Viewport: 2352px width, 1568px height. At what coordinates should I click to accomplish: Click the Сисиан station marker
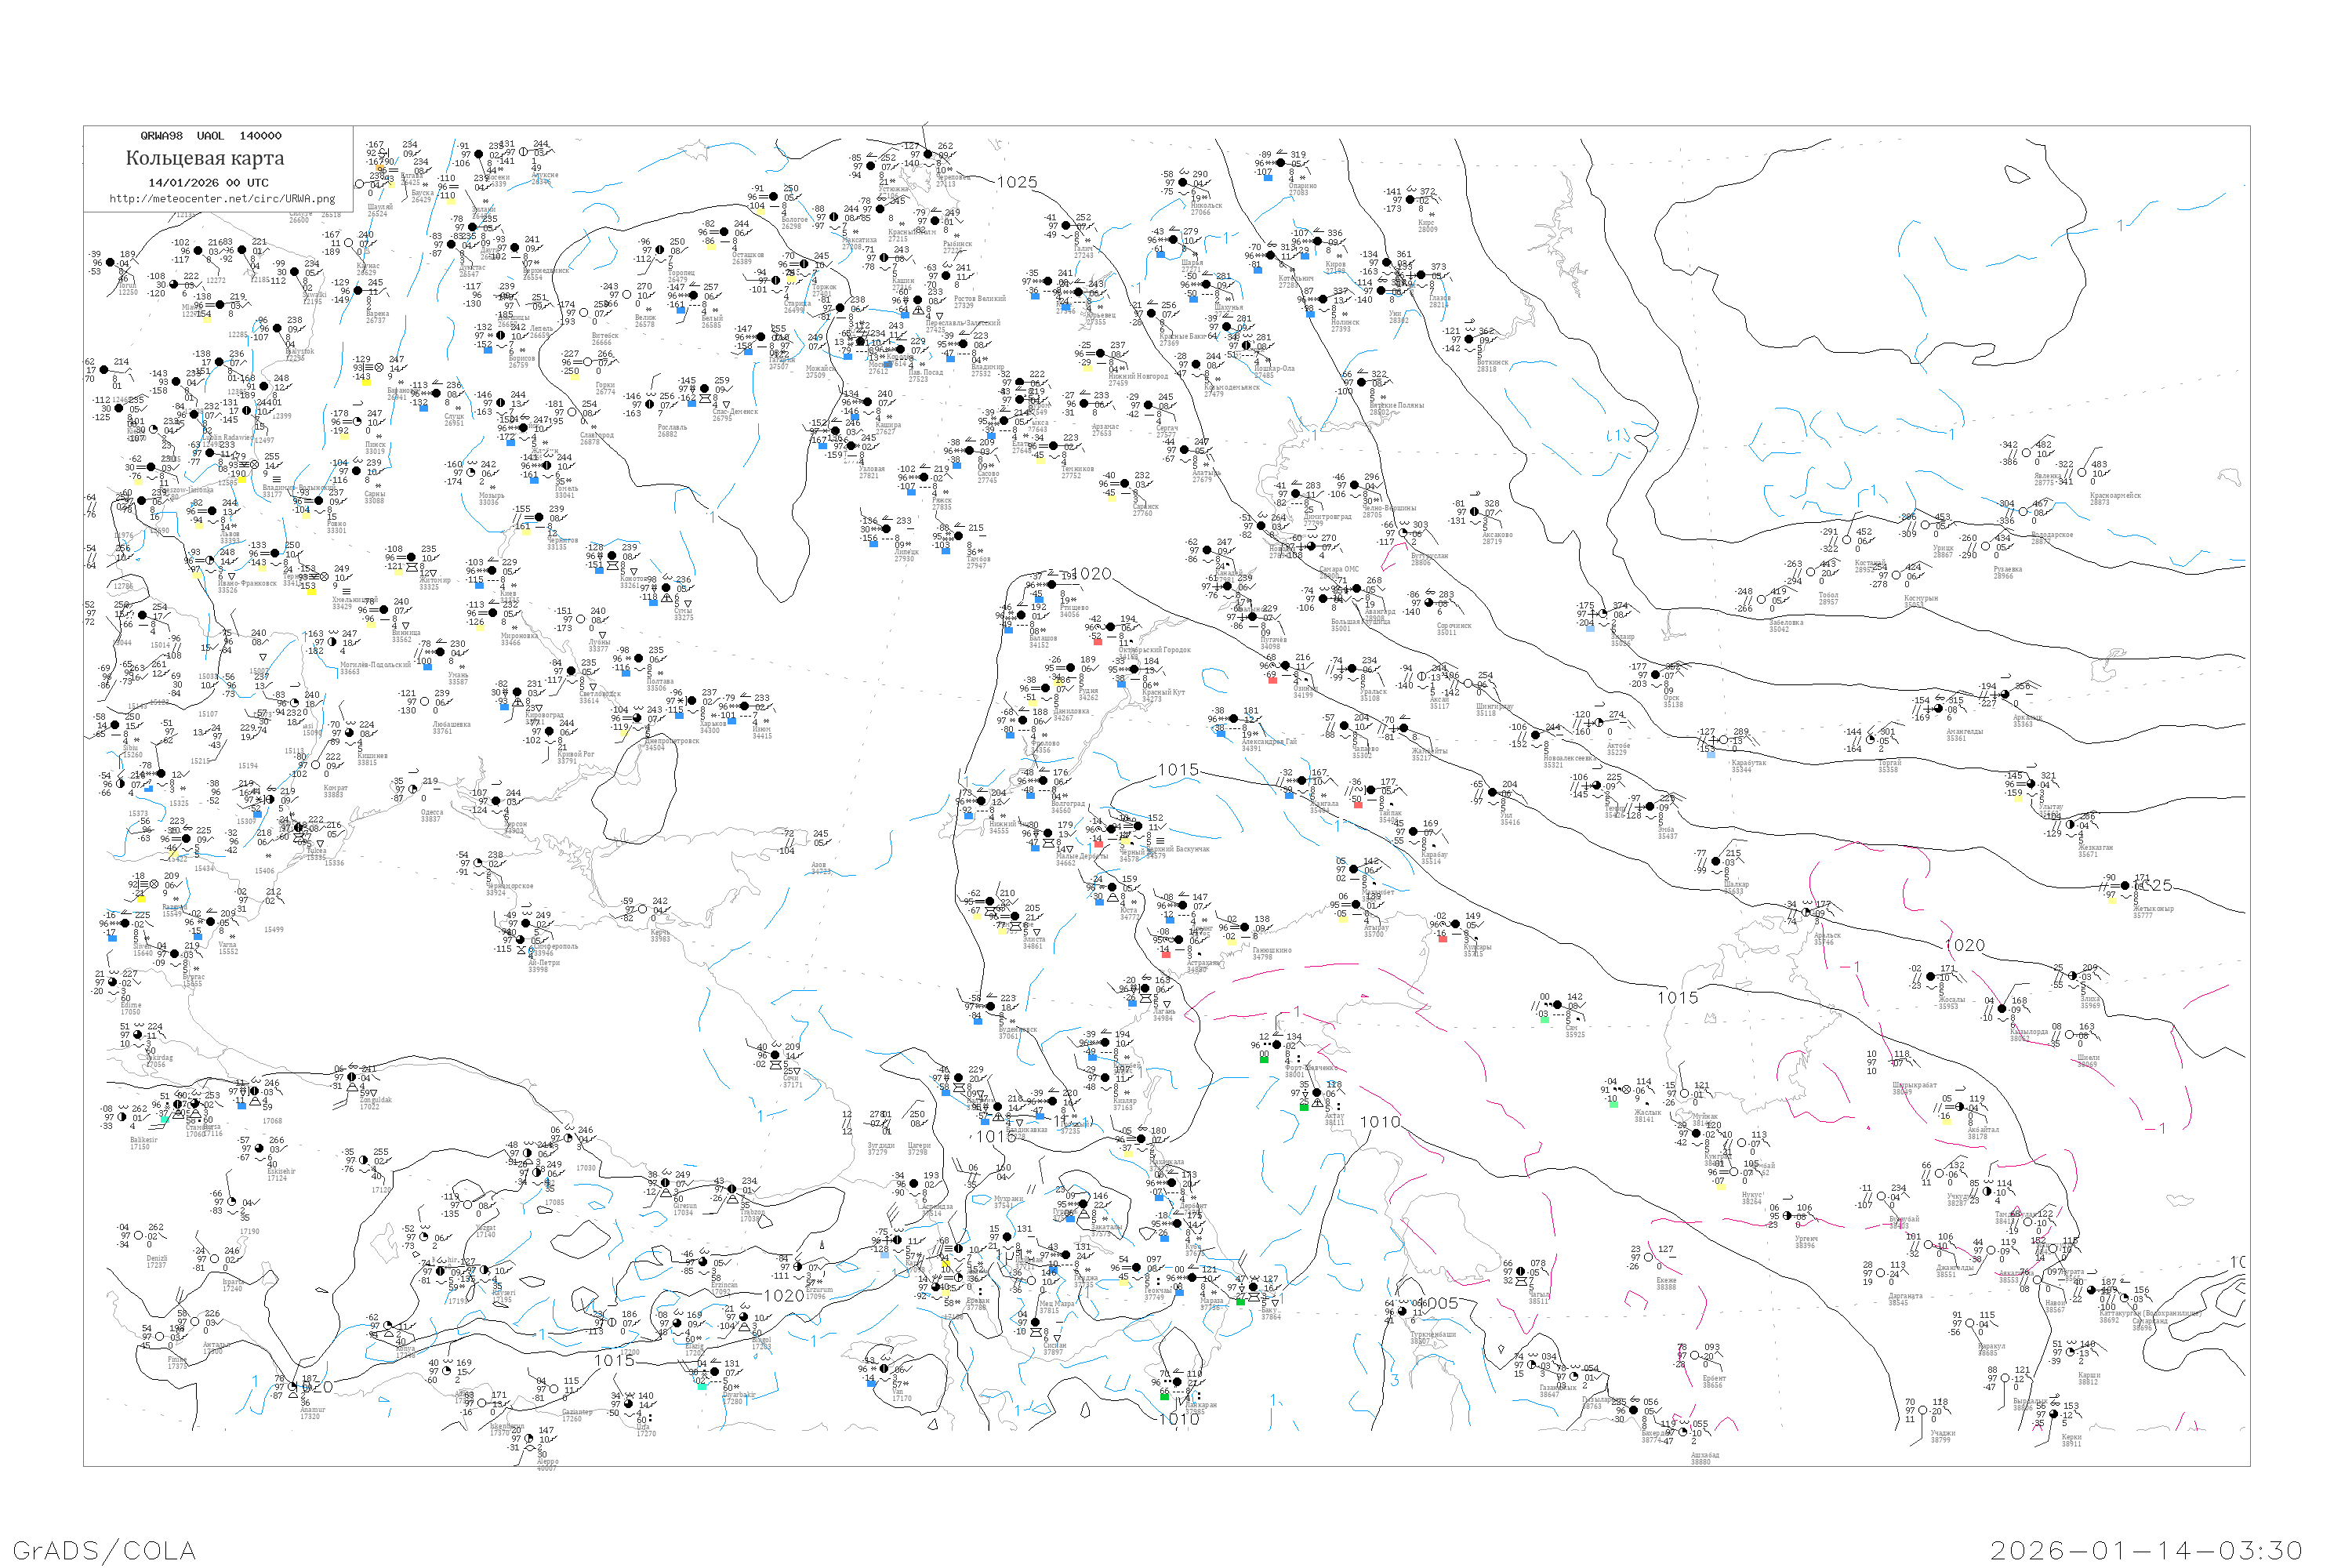1035,1323
